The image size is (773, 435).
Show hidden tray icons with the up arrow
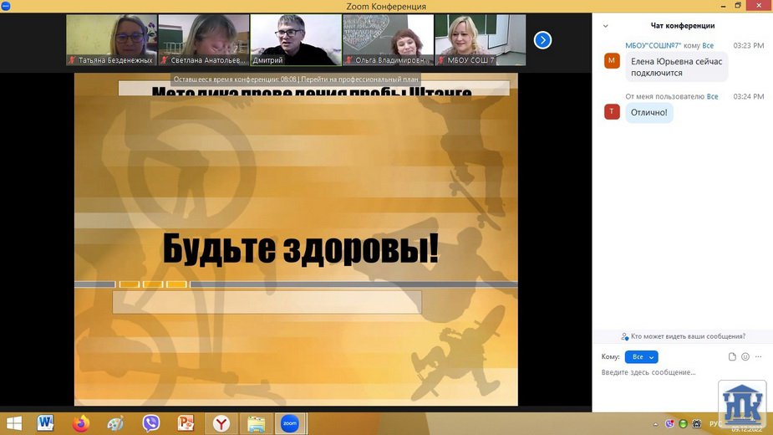655,424
